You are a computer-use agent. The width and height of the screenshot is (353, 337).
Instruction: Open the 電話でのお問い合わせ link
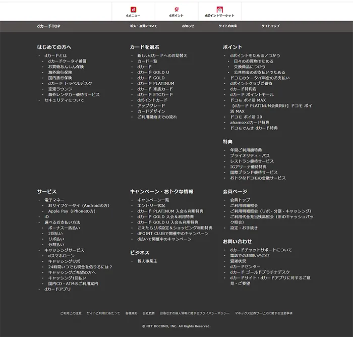point(250,255)
